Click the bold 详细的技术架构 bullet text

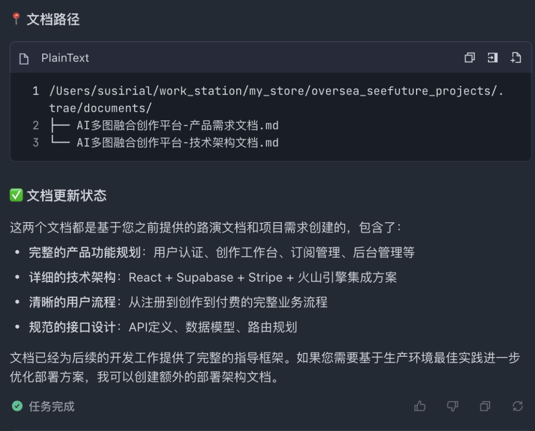coord(72,278)
